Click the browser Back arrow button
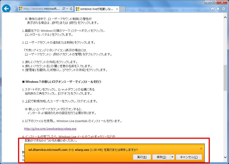The height and width of the screenshot is (164, 229). [x=6, y=9]
